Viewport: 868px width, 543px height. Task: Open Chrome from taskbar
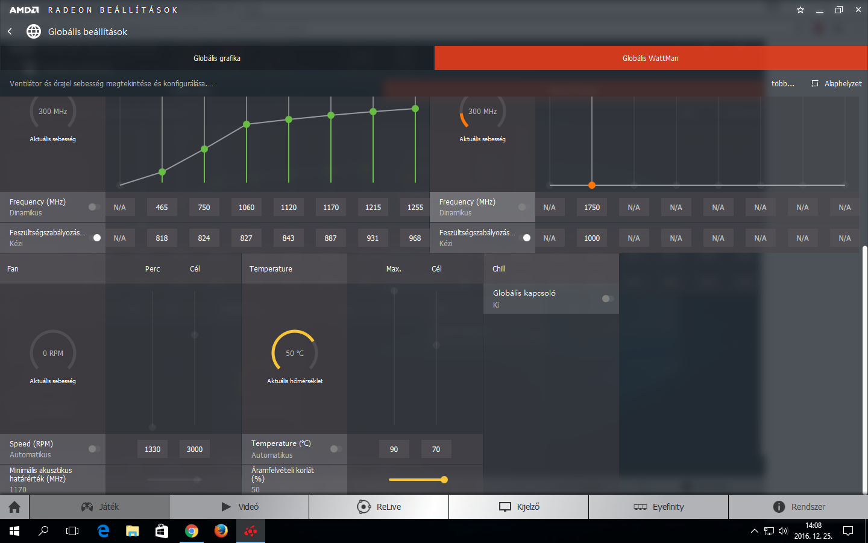[192, 531]
